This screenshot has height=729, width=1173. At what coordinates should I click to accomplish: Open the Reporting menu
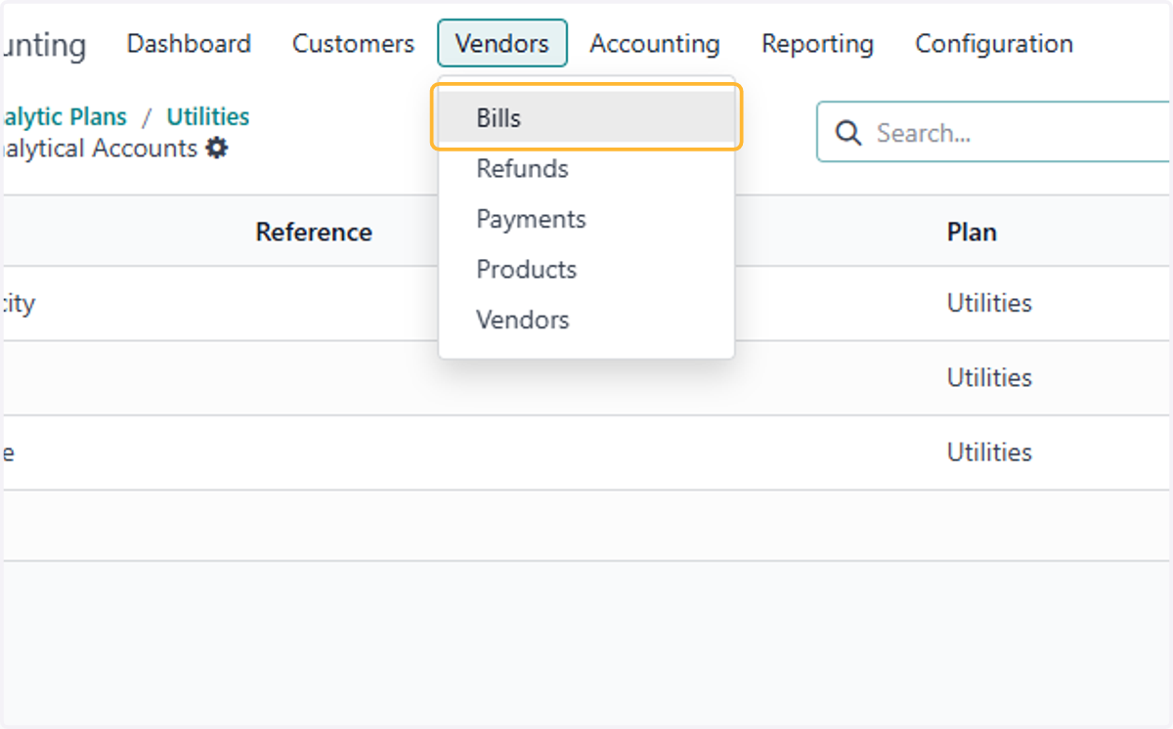tap(817, 44)
